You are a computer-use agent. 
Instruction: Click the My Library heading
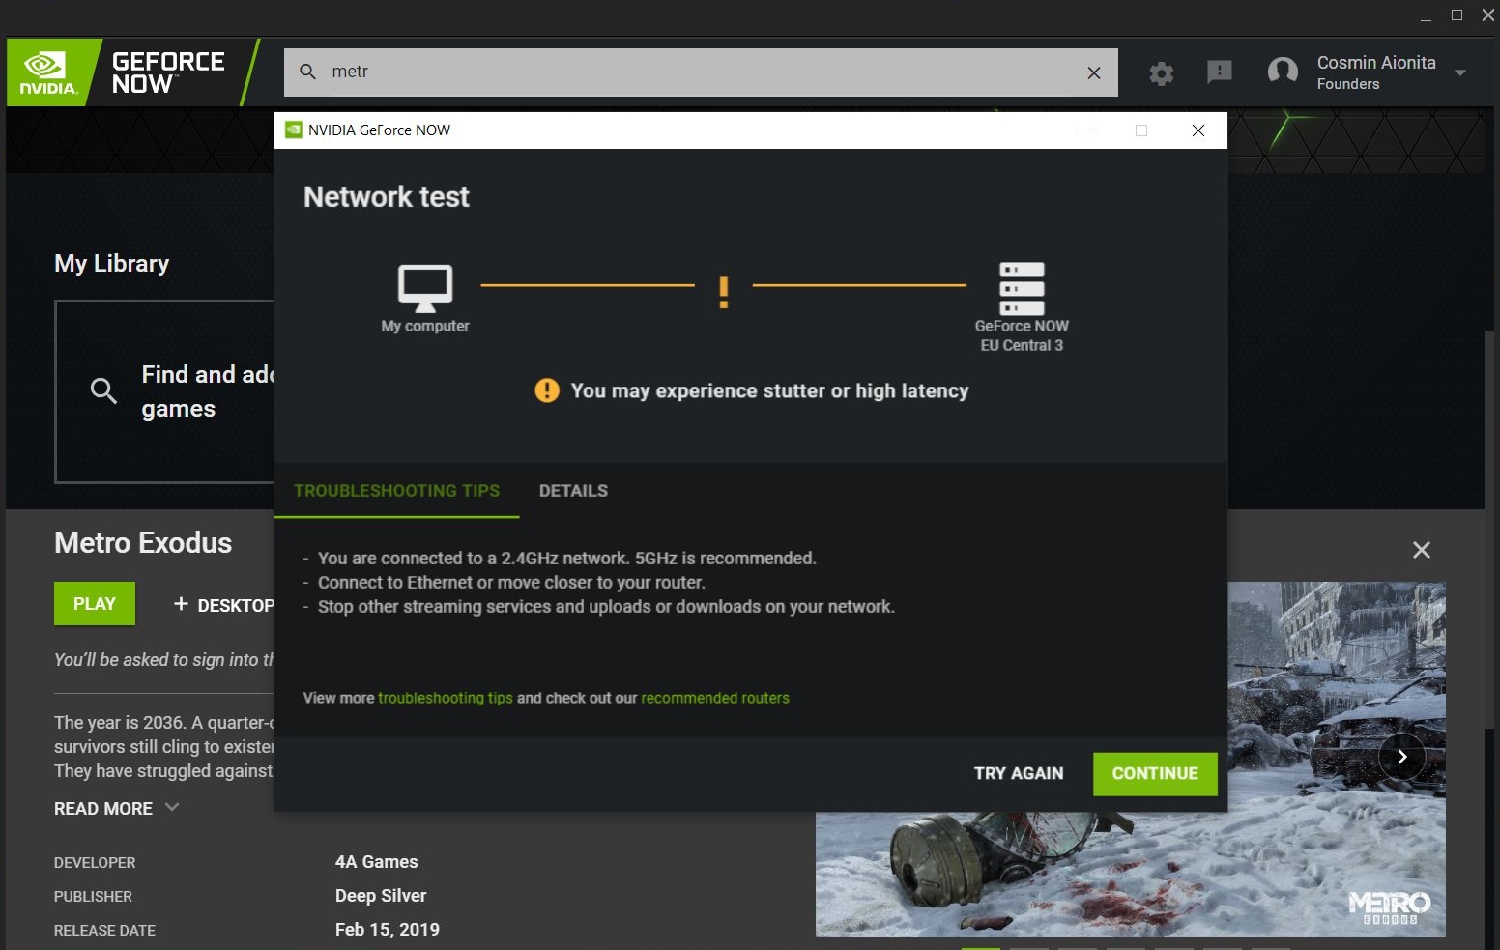[x=112, y=263]
